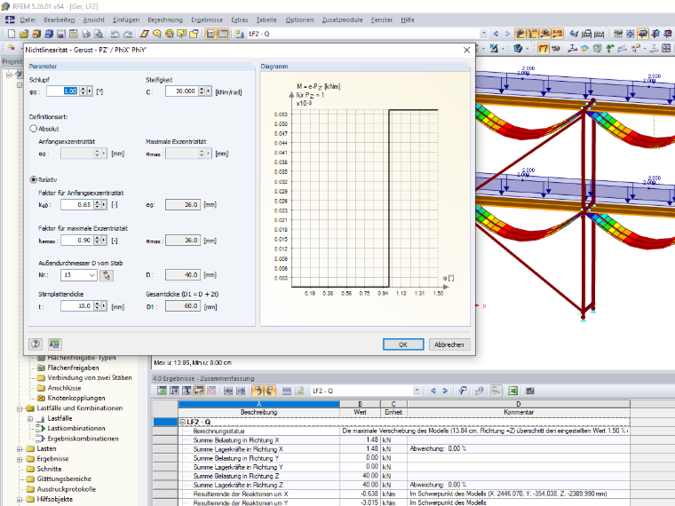Open the LF2 - Q load case dropdown in top toolbar
Screen dimensions: 675x506
click(483, 34)
